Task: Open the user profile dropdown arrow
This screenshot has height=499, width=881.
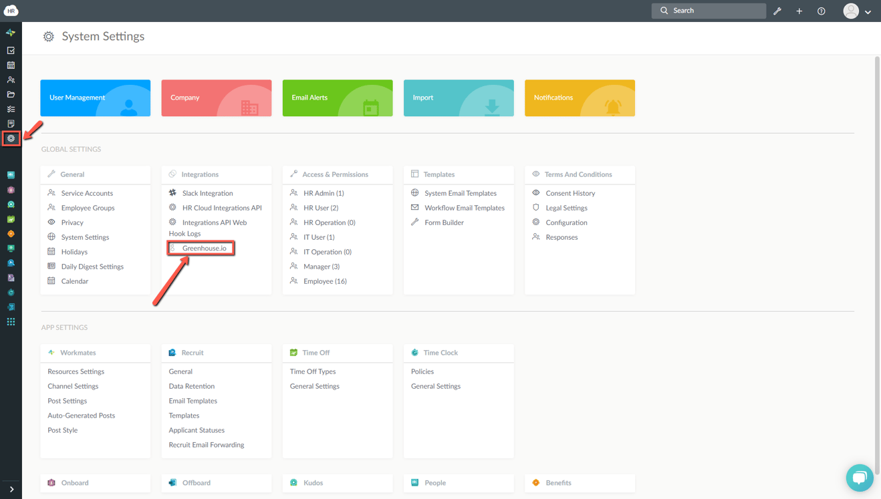Action: pyautogui.click(x=868, y=12)
